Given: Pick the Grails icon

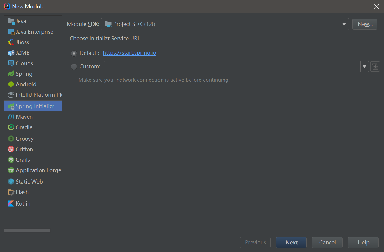Looking at the screenshot, I should click(11, 160).
